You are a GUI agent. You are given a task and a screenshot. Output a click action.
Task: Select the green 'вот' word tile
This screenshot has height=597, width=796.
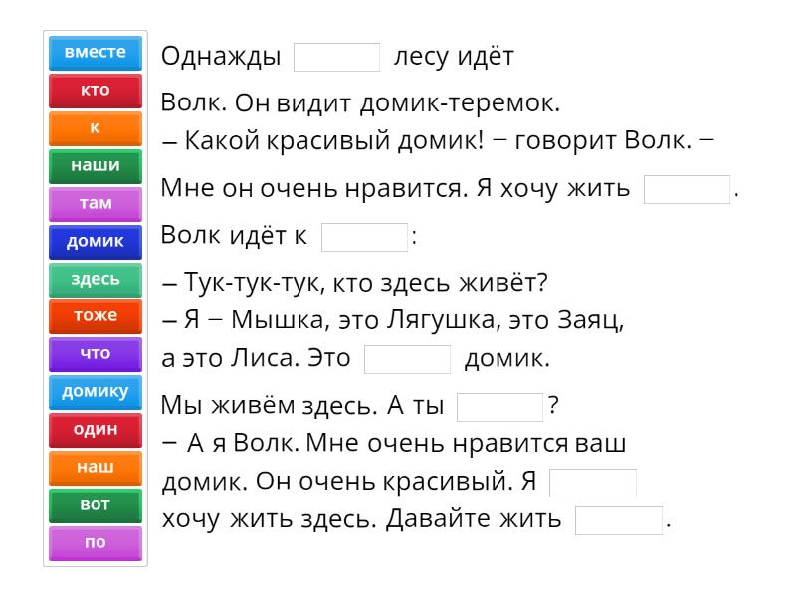tap(96, 504)
